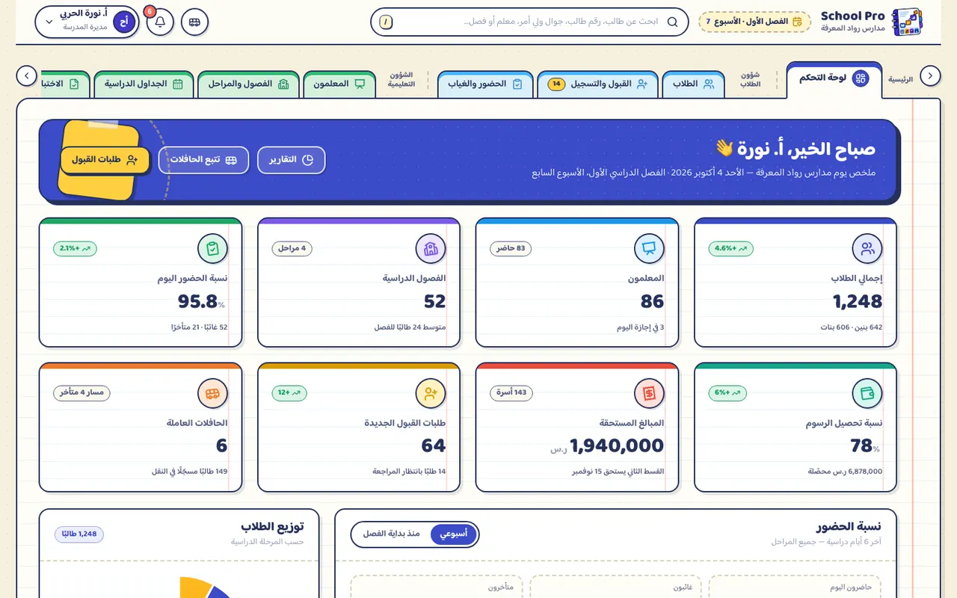Click the slash shortcut badge in search
Viewport: 957px width, 598px height.
[386, 22]
